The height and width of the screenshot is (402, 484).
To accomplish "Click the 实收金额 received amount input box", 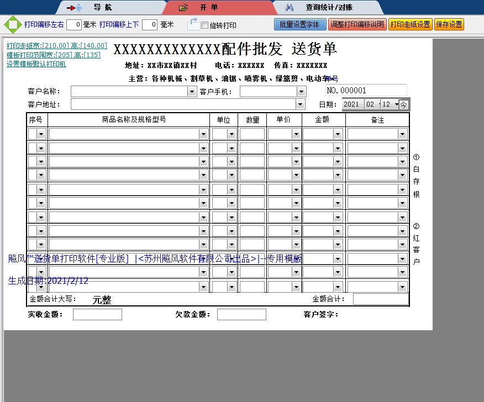I will (97, 314).
